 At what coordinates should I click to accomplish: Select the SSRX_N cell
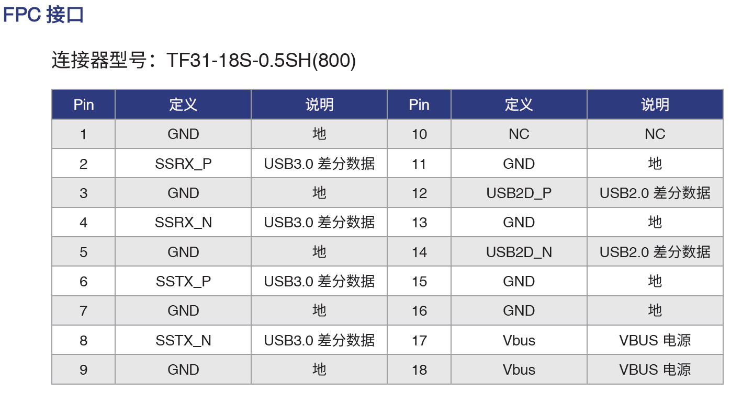183,223
